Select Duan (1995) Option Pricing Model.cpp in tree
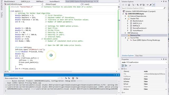 (x=146, y=40)
